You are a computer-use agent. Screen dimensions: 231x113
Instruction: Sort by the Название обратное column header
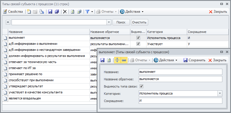(110, 32)
